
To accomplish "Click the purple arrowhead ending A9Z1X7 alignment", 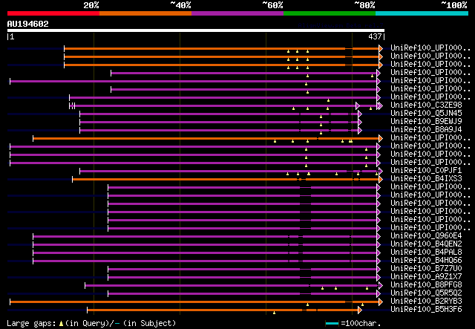I will point(379,278).
